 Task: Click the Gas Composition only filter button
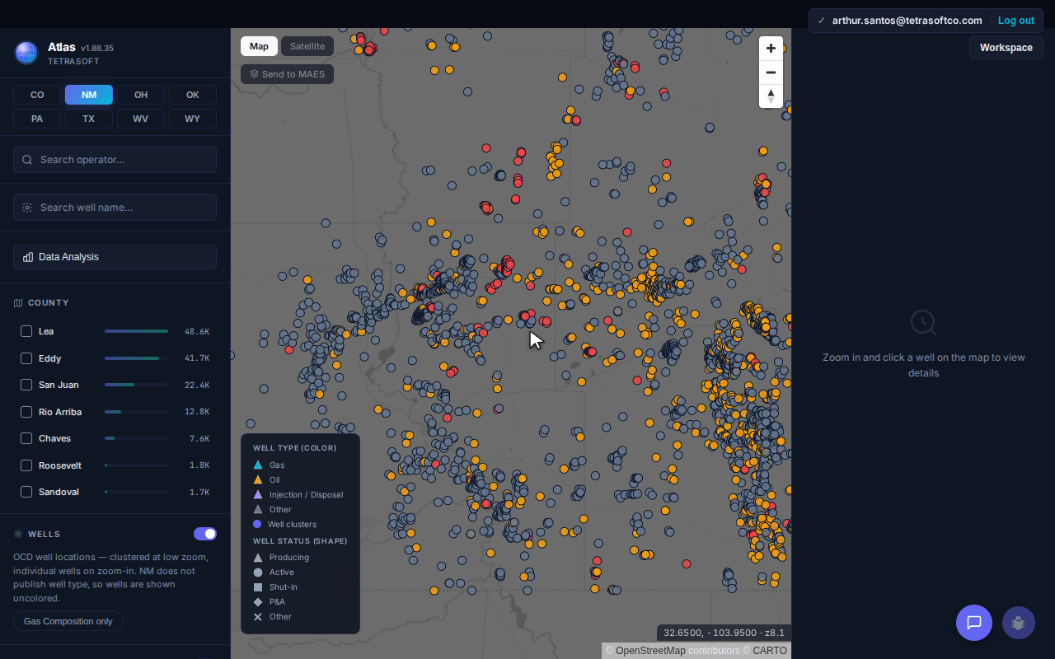pyautogui.click(x=68, y=621)
